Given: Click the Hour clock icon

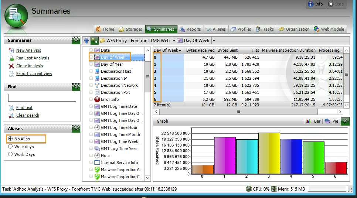Looking at the screenshot, I should pyautogui.click(x=97, y=156).
